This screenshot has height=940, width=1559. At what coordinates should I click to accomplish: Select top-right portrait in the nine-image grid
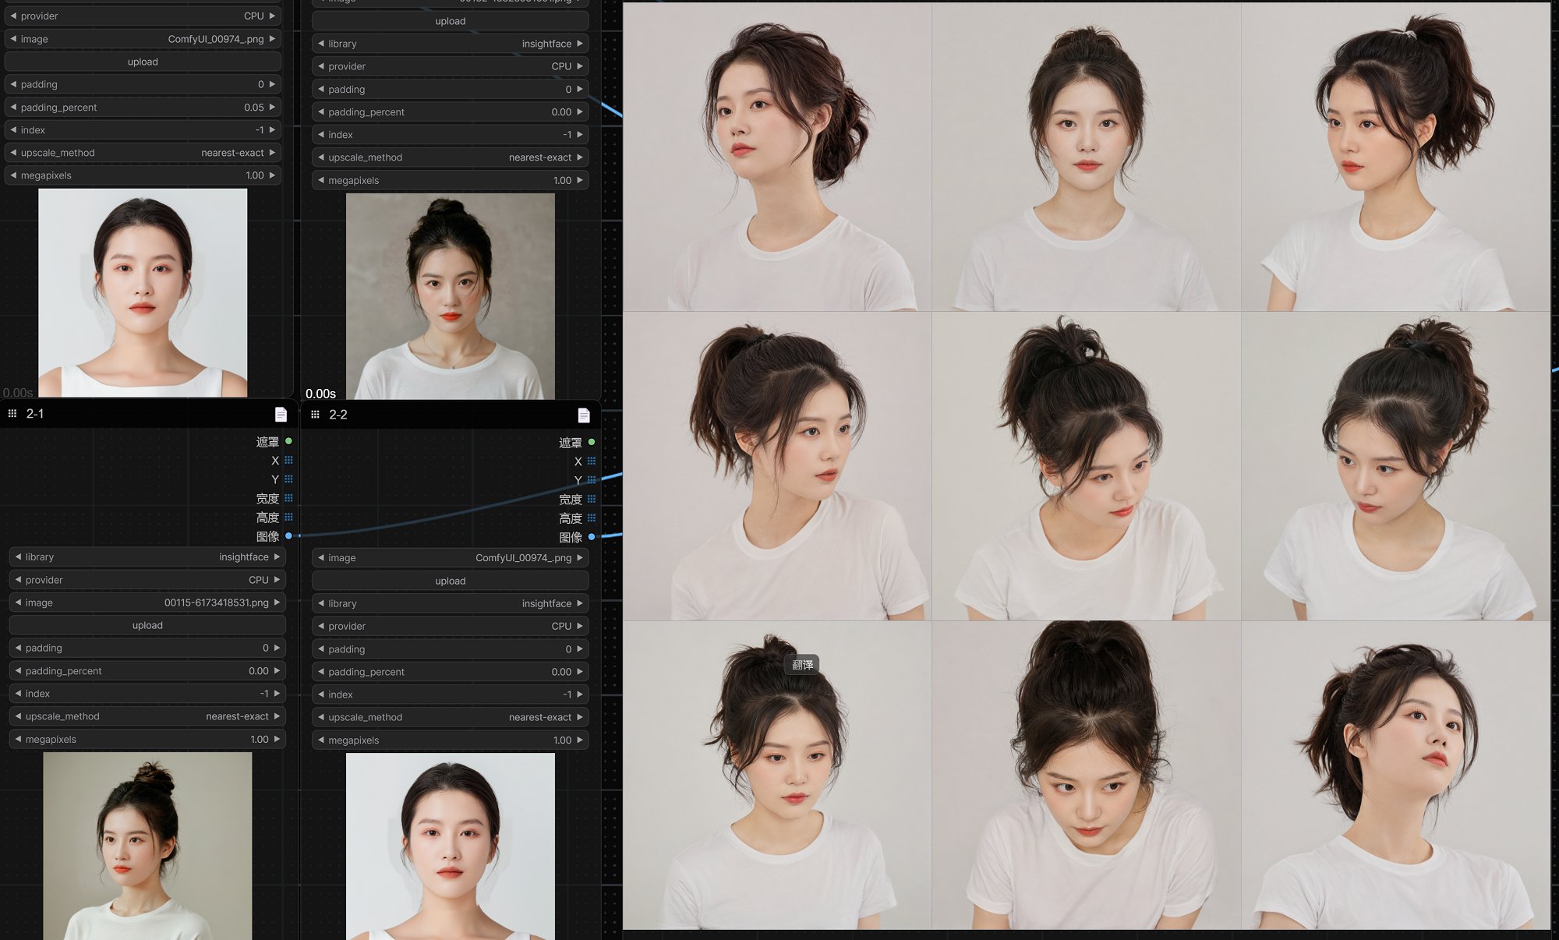pyautogui.click(x=1396, y=157)
